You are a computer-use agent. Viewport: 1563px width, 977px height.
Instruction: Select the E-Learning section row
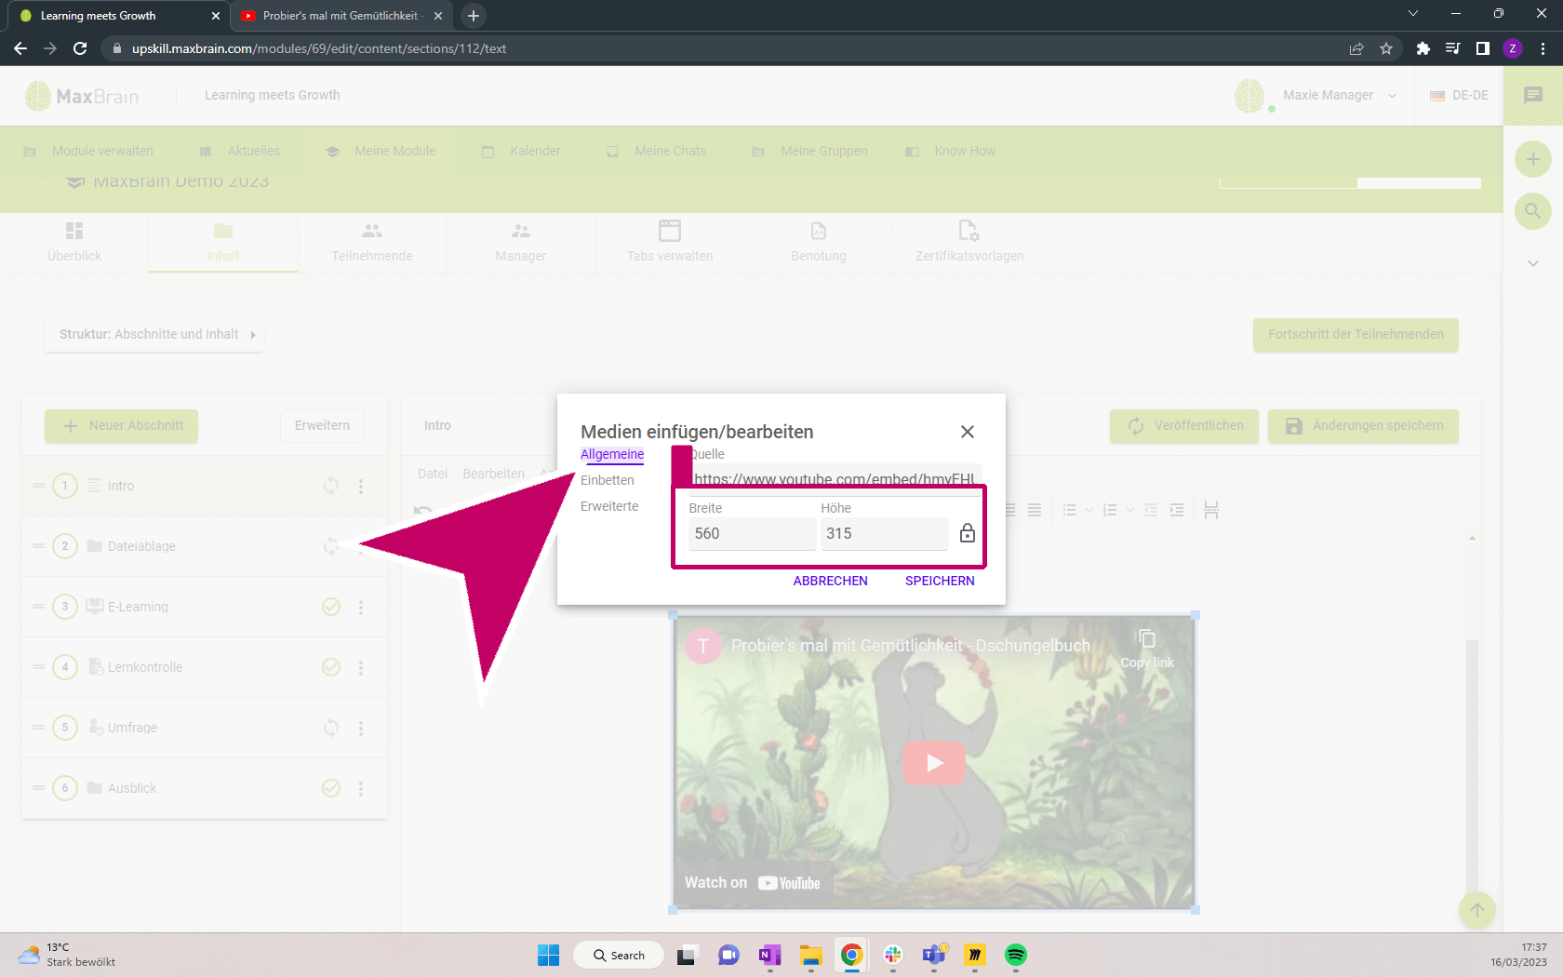[205, 607]
